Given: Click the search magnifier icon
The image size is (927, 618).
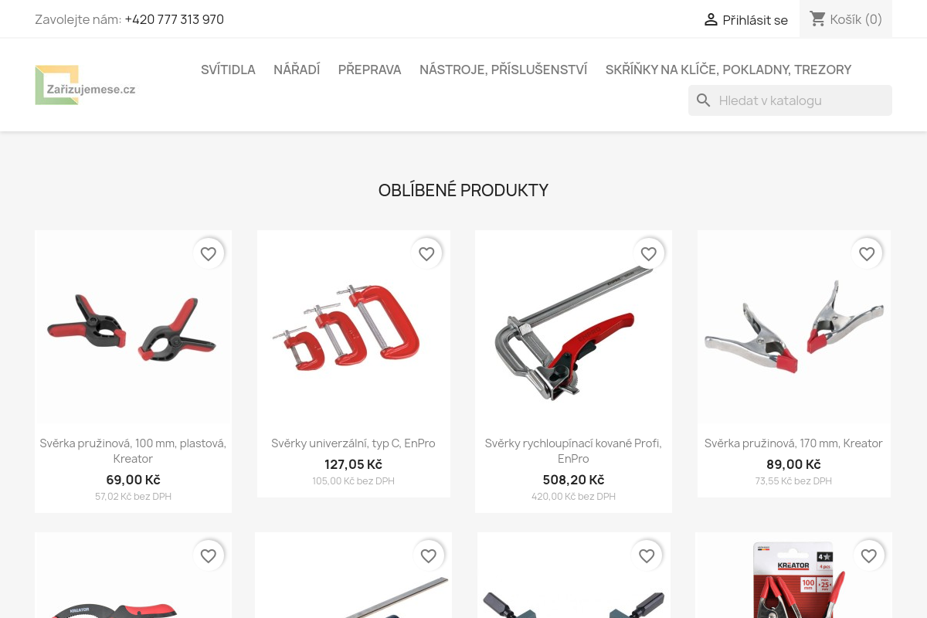Looking at the screenshot, I should (x=703, y=100).
